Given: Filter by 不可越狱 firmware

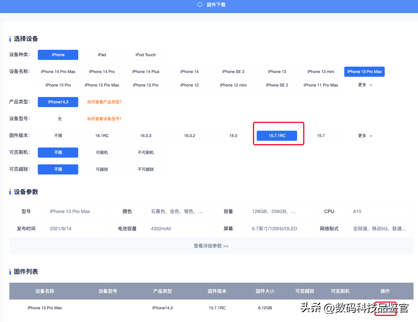Looking at the screenshot, I should pyautogui.click(x=146, y=169).
